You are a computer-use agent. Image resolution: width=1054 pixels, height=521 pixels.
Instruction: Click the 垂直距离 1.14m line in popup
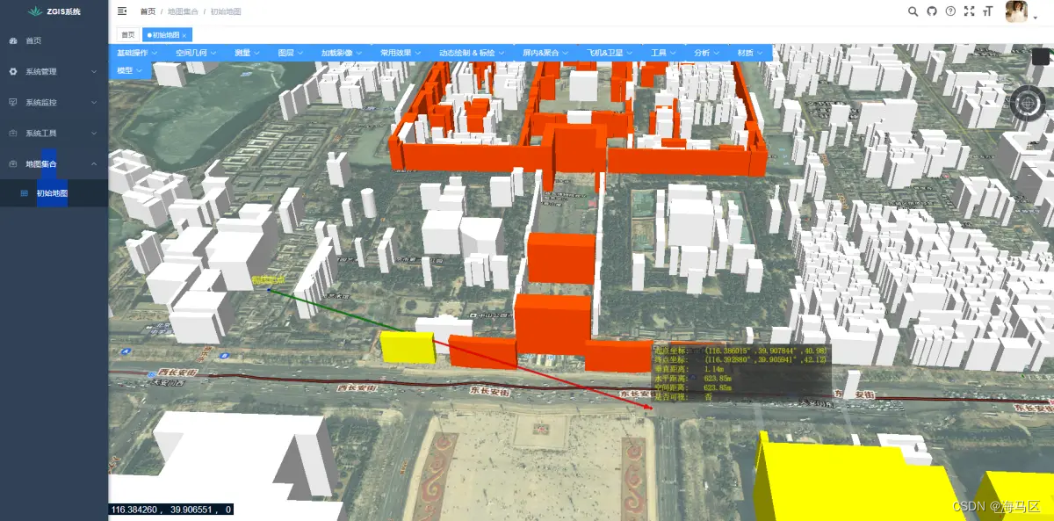point(688,368)
